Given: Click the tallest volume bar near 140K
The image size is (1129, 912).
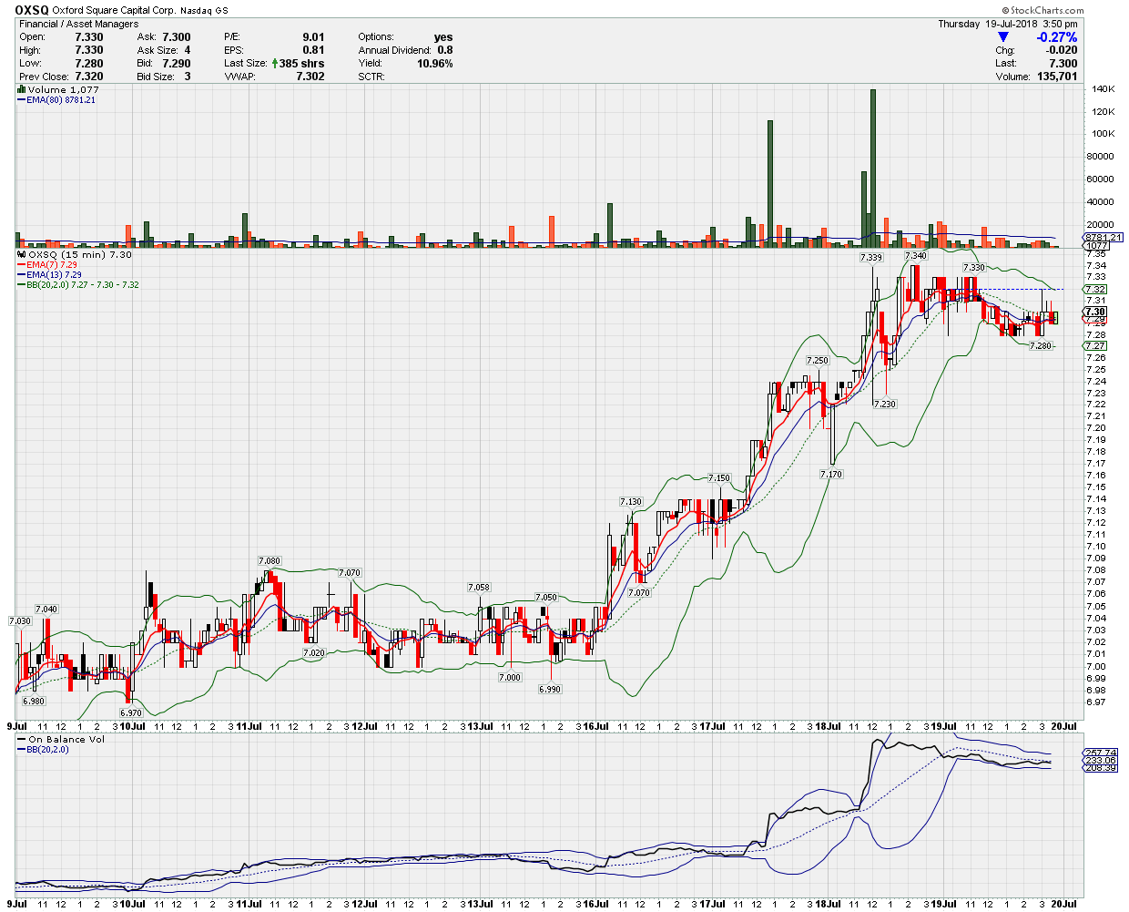Looking at the screenshot, I should tap(872, 169).
